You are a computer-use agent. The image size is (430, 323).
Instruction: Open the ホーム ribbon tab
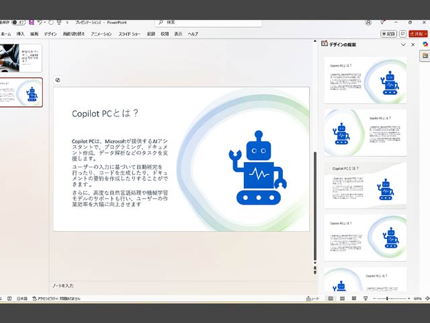coord(6,34)
